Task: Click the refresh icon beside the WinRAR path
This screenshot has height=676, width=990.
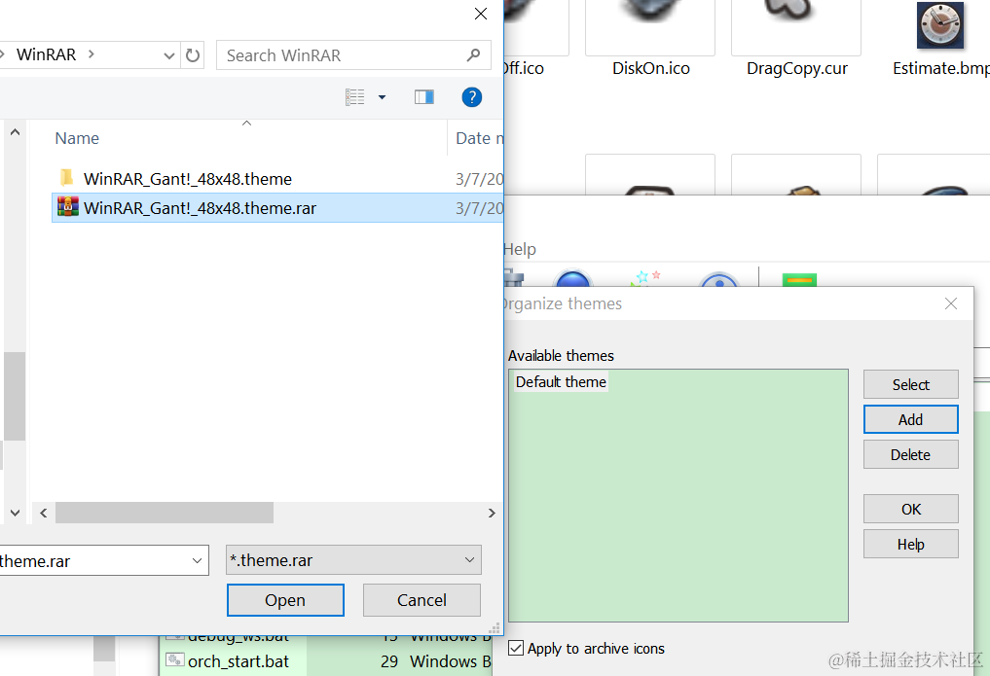Action: 193,55
